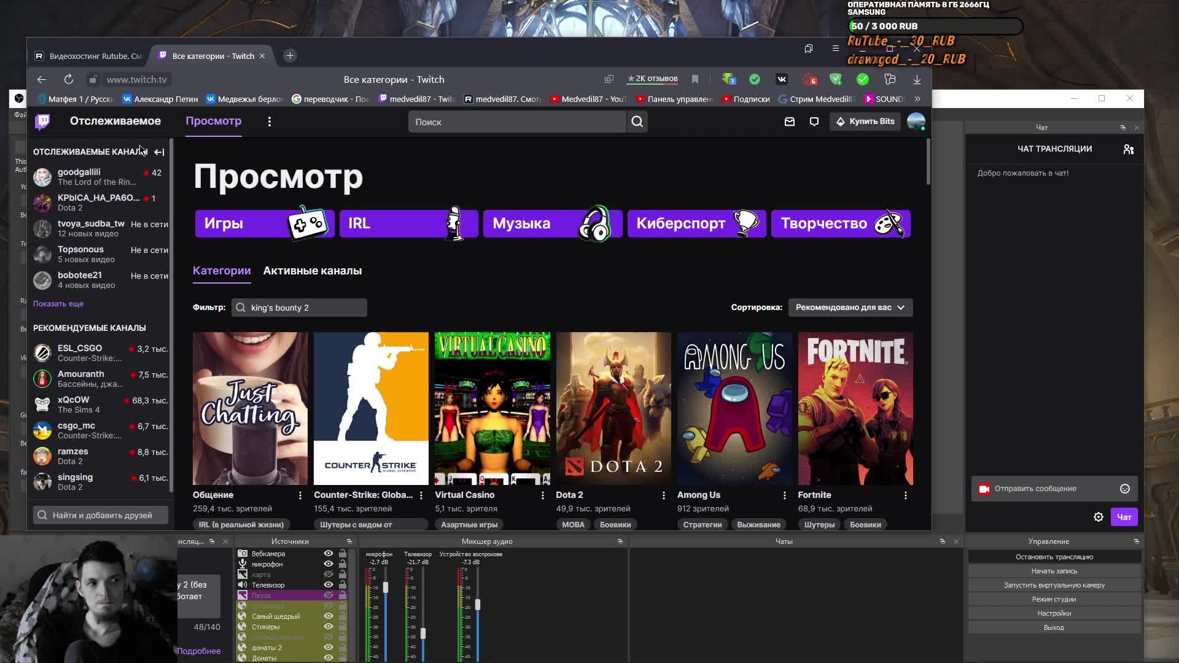Open the three-dot menu in Twitch header
Screen dimensions: 1179x663
click(x=269, y=122)
